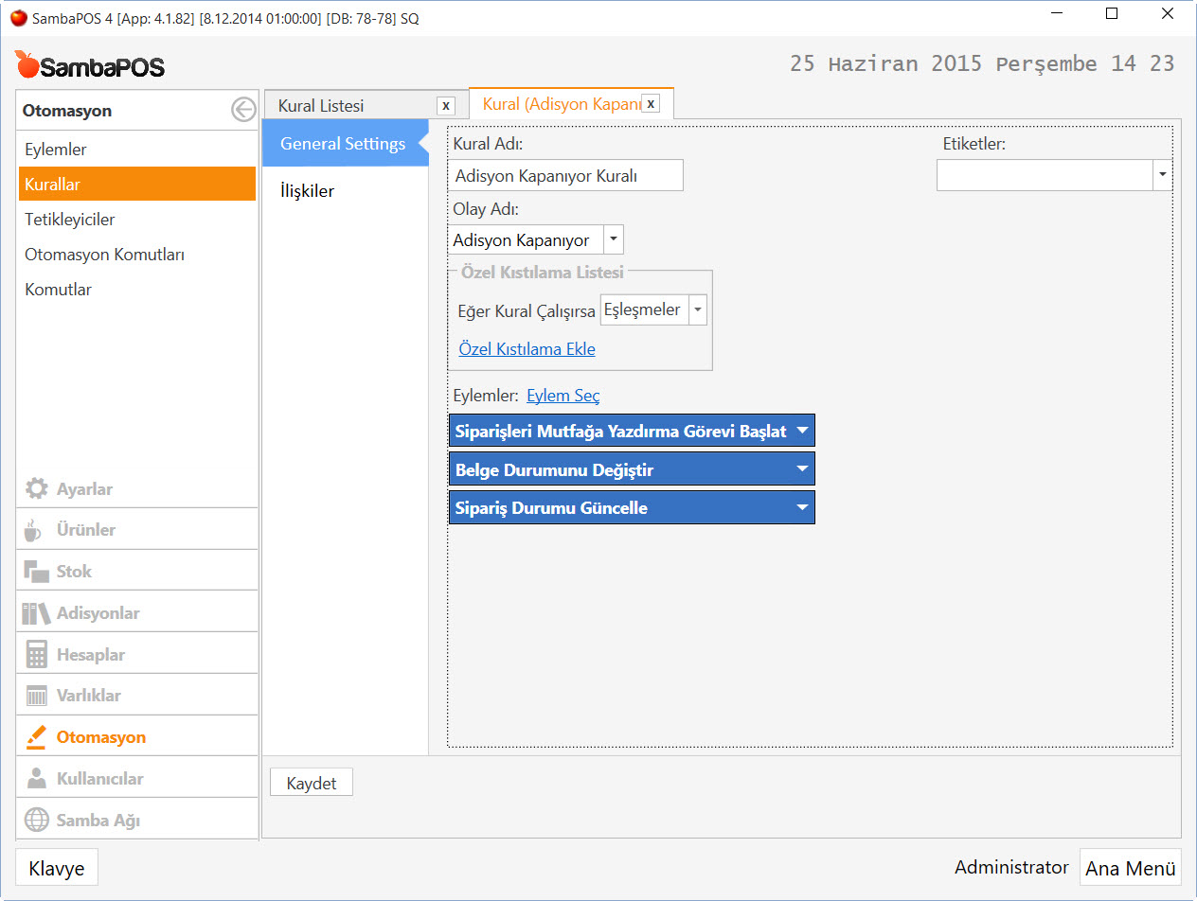Click the Hesaplar calculator icon
The width and height of the screenshot is (1197, 901).
[x=36, y=655]
